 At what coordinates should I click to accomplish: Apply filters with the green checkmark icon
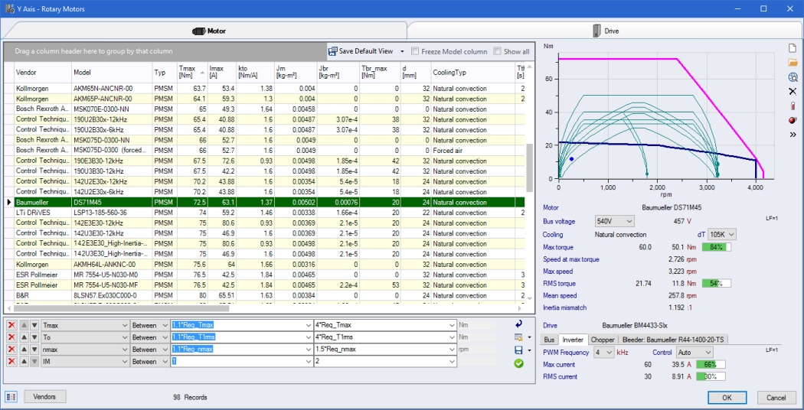(519, 363)
